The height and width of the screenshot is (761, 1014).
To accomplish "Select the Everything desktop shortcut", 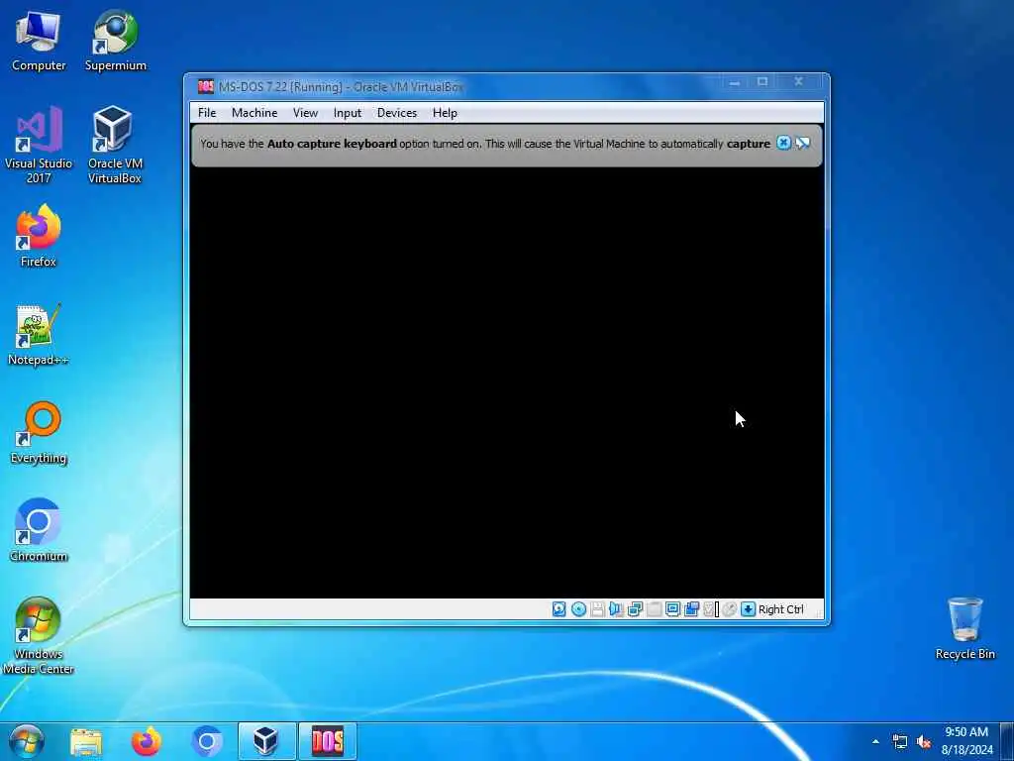I will [x=39, y=433].
